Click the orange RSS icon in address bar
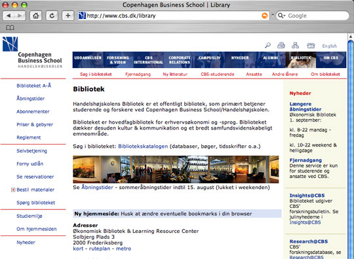 pos(265,16)
